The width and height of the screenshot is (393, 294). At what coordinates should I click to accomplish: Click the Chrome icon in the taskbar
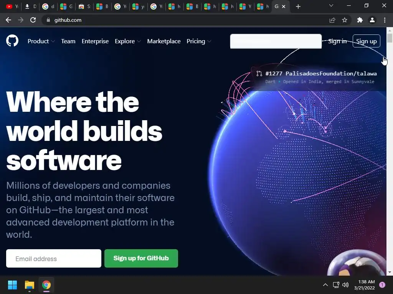tap(46, 285)
